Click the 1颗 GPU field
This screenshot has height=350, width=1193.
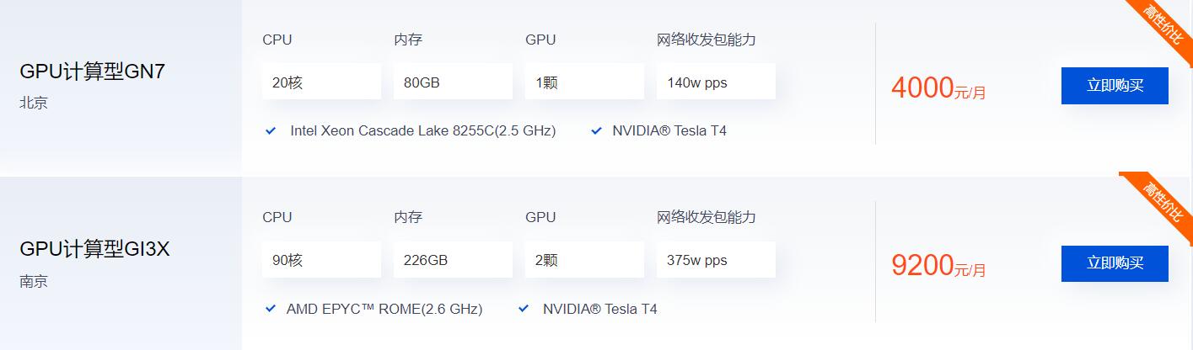coord(584,82)
